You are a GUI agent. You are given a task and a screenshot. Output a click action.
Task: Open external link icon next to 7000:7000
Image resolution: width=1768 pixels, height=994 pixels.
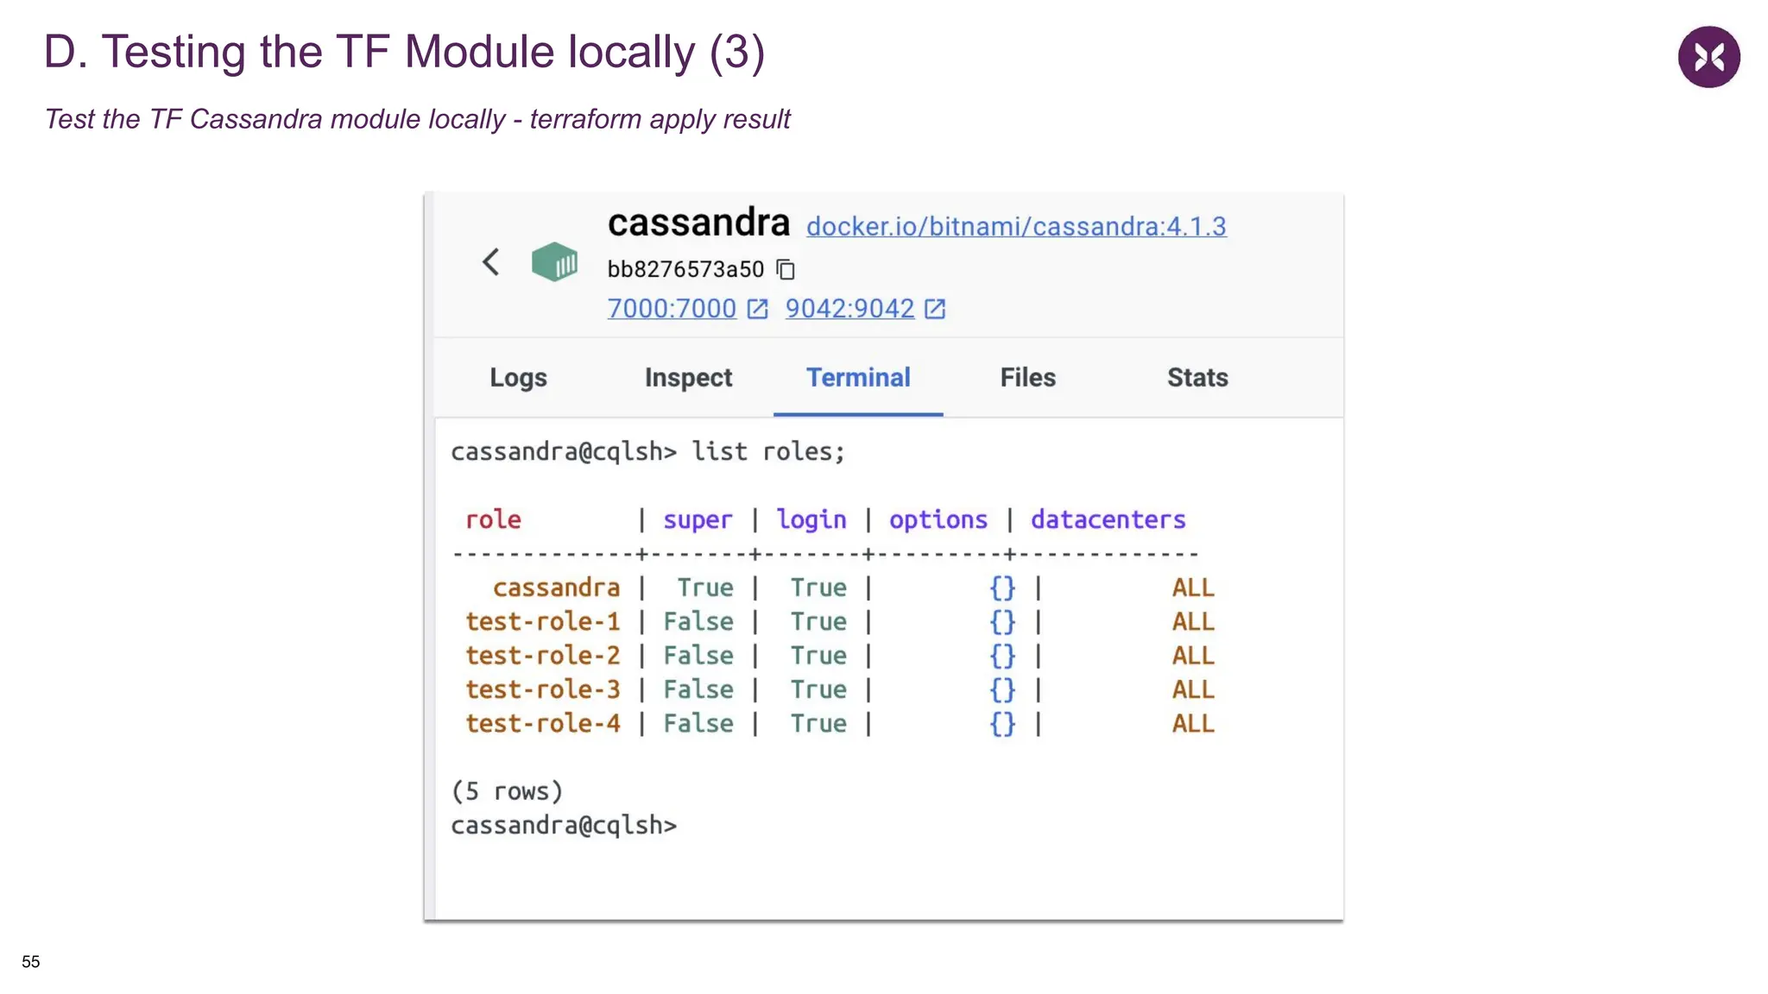[x=757, y=309]
